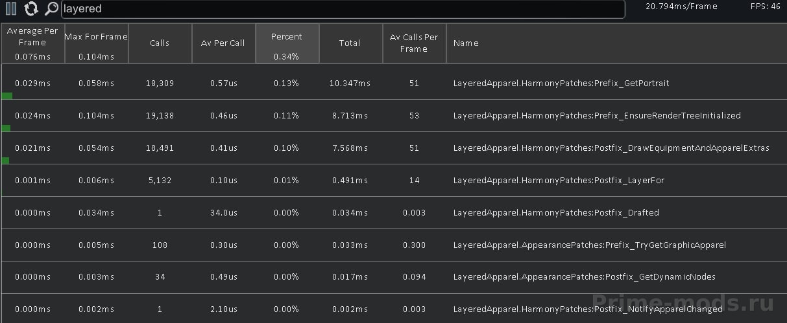This screenshot has height=323, width=787.
Task: Click the 0.11% percent cell
Action: (287, 116)
